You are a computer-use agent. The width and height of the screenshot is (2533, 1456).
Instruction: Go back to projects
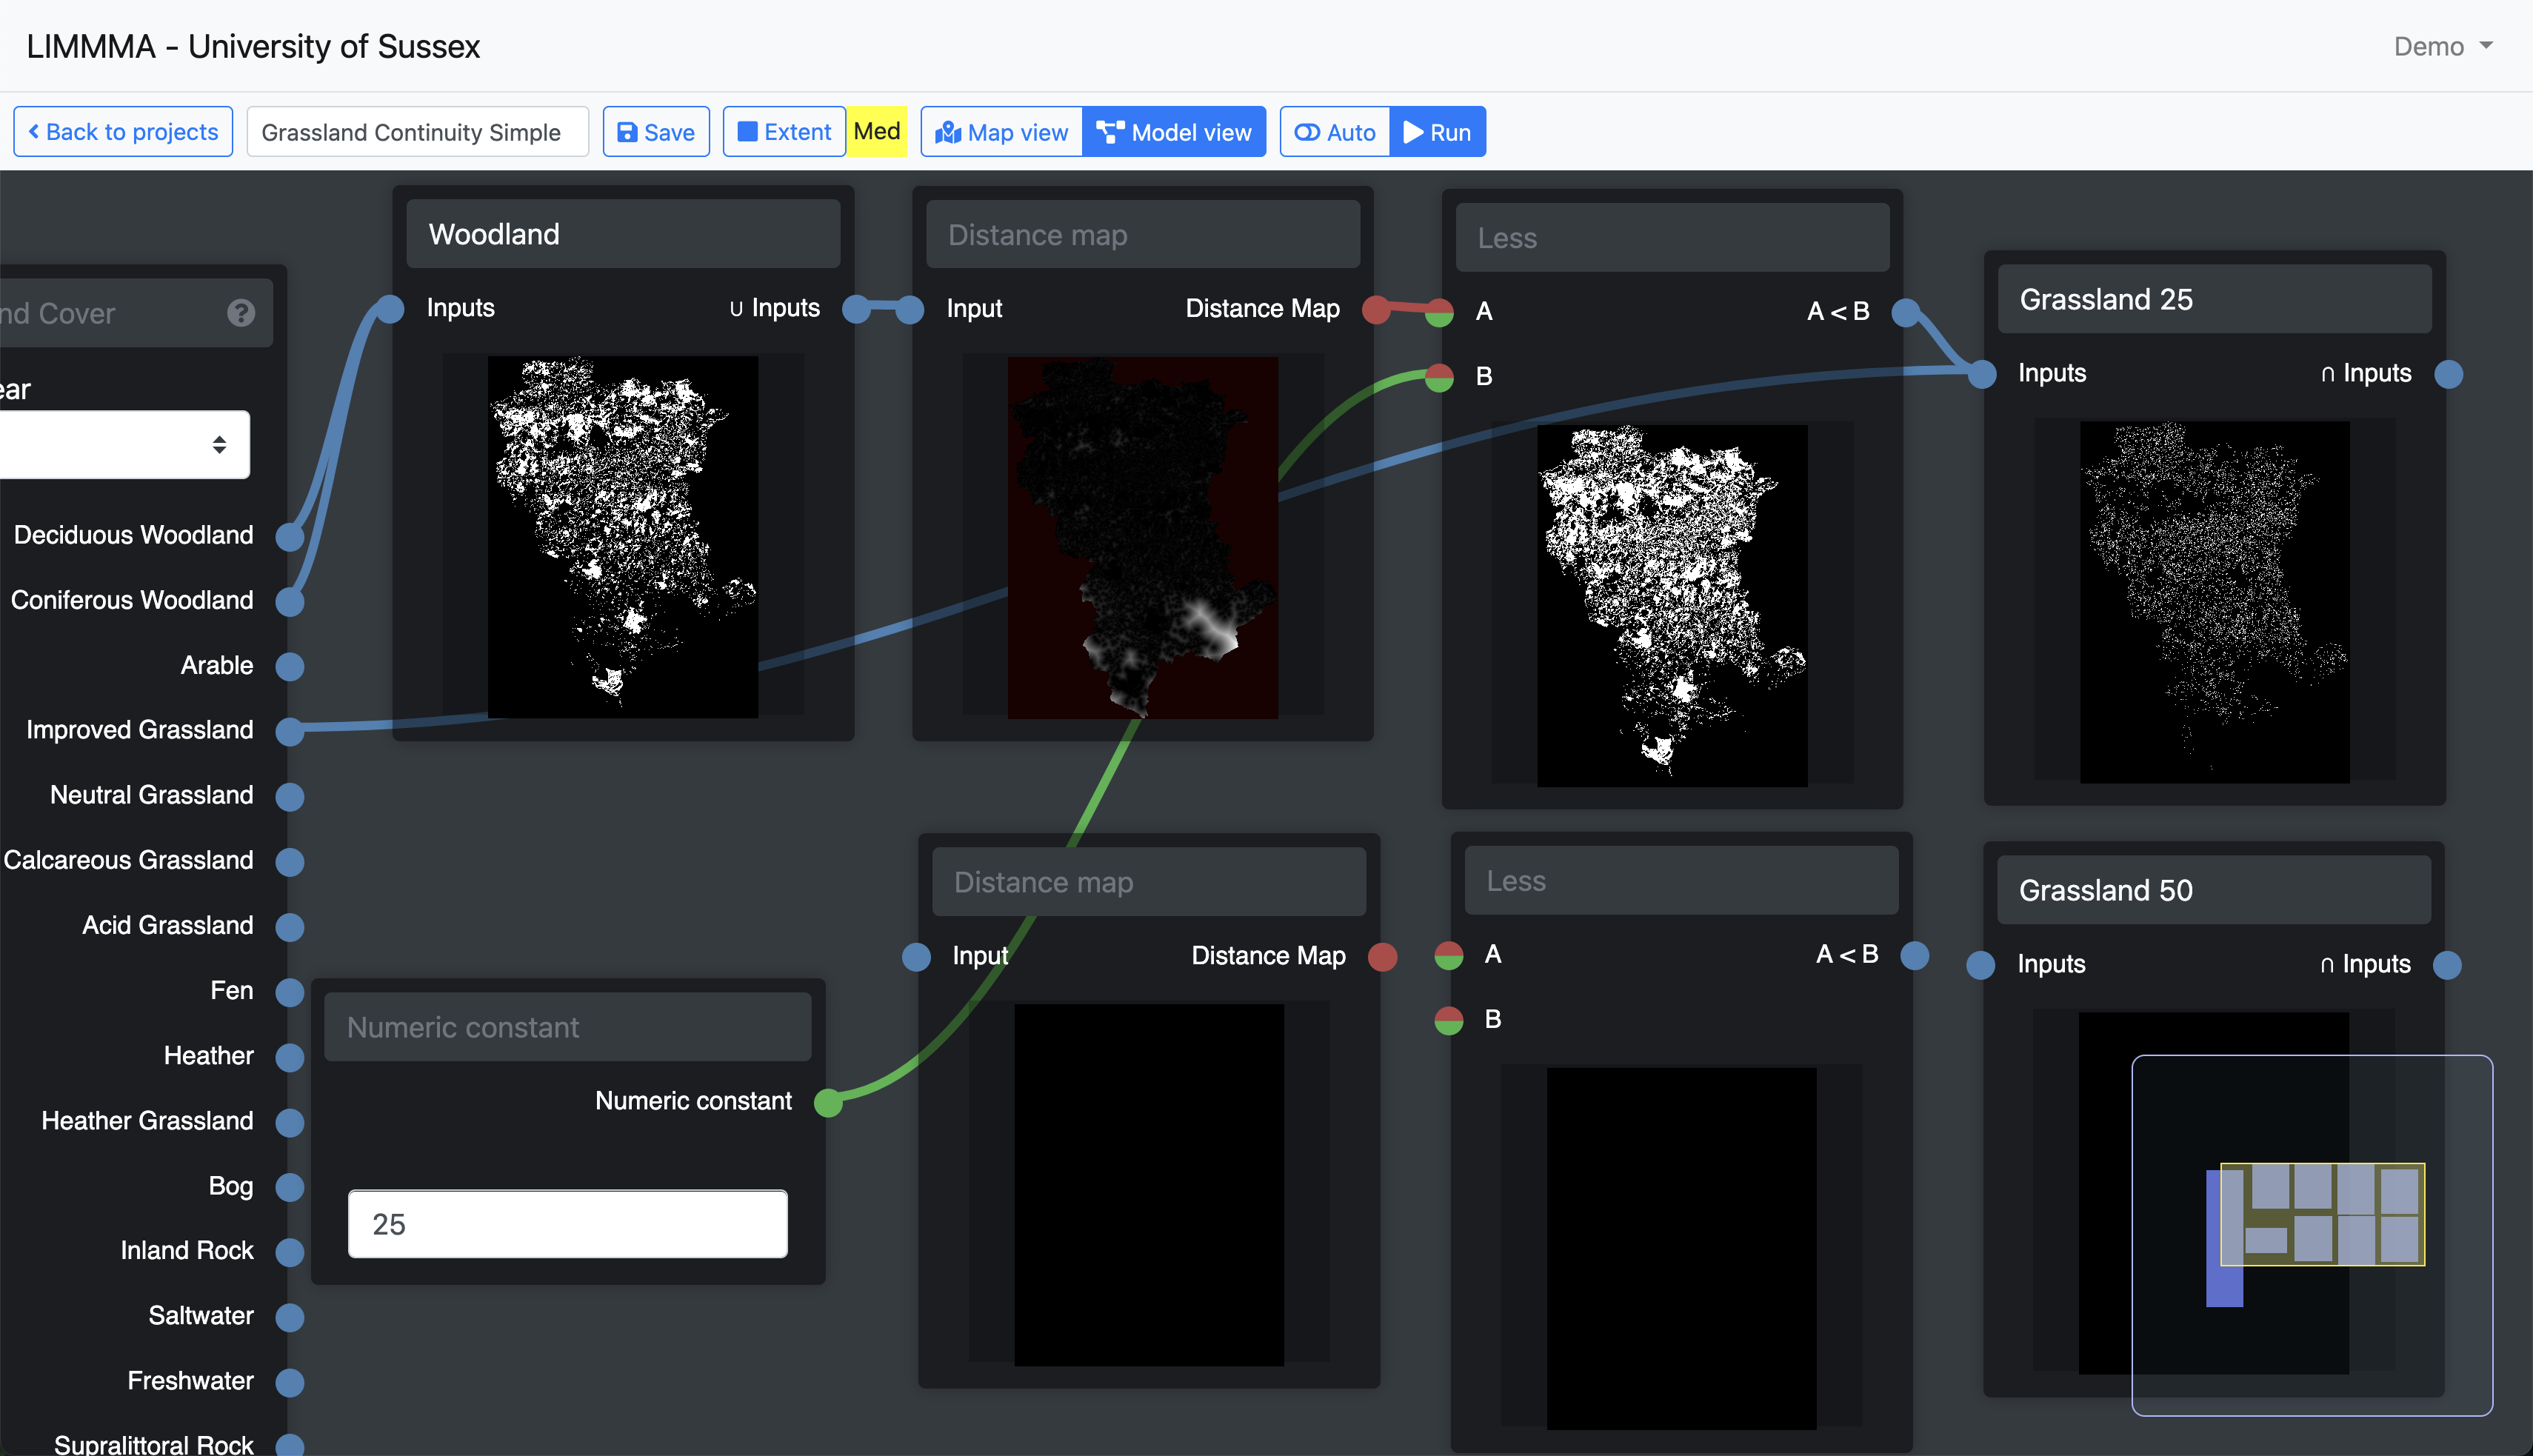pos(123,132)
